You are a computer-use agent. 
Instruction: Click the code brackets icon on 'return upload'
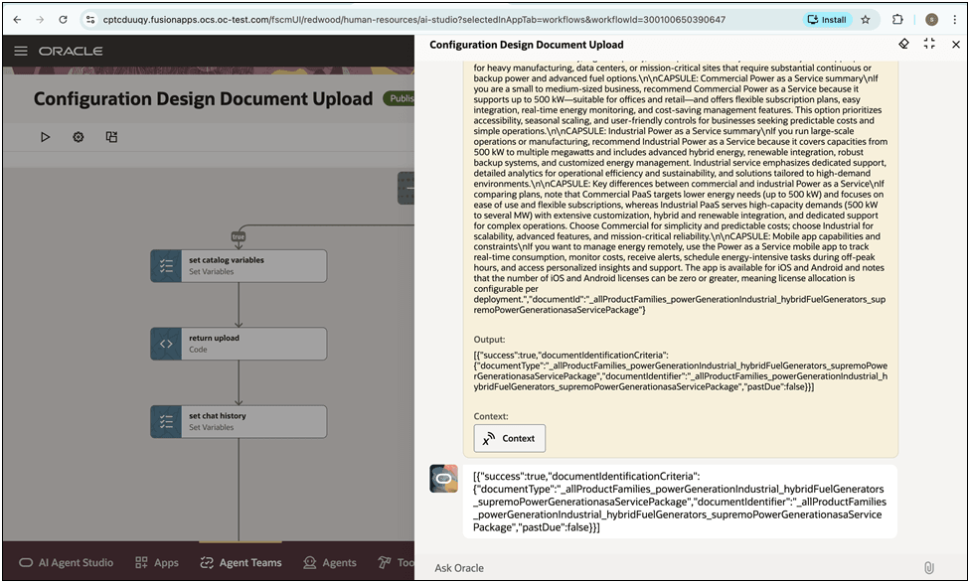coord(166,344)
